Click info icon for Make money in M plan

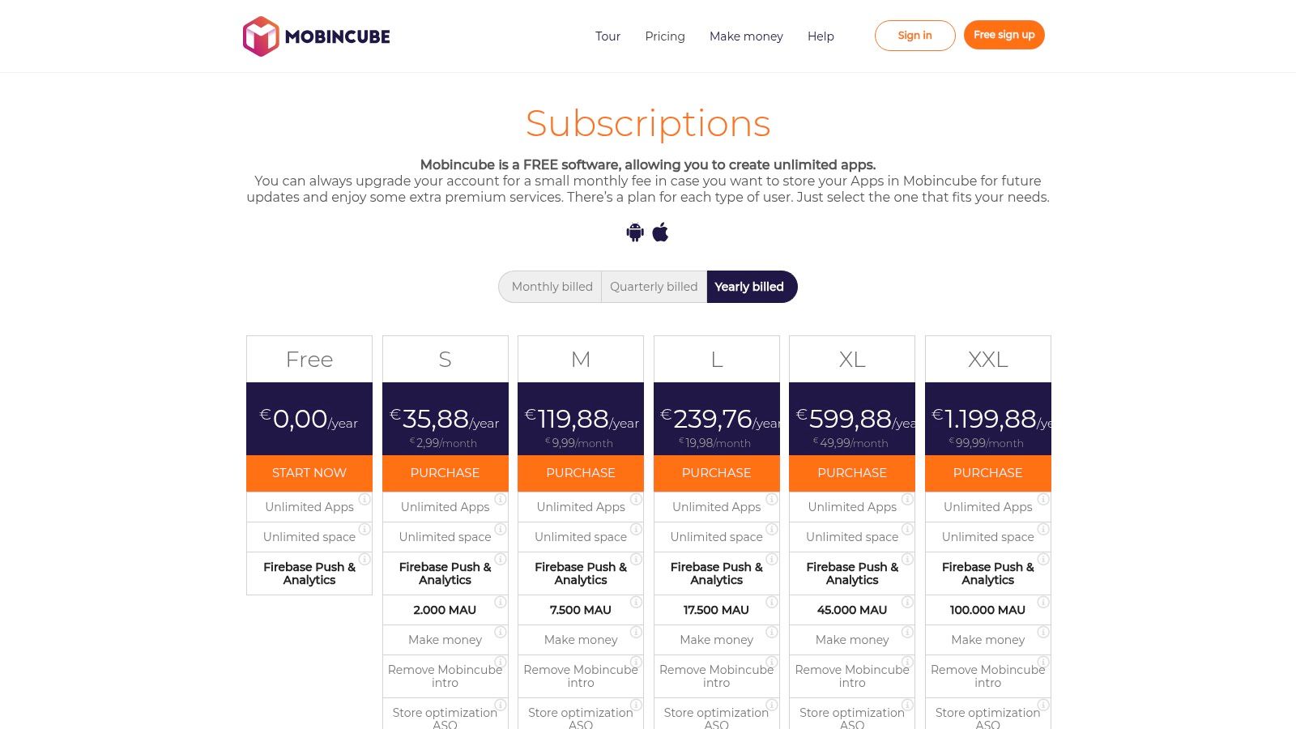coord(637,632)
